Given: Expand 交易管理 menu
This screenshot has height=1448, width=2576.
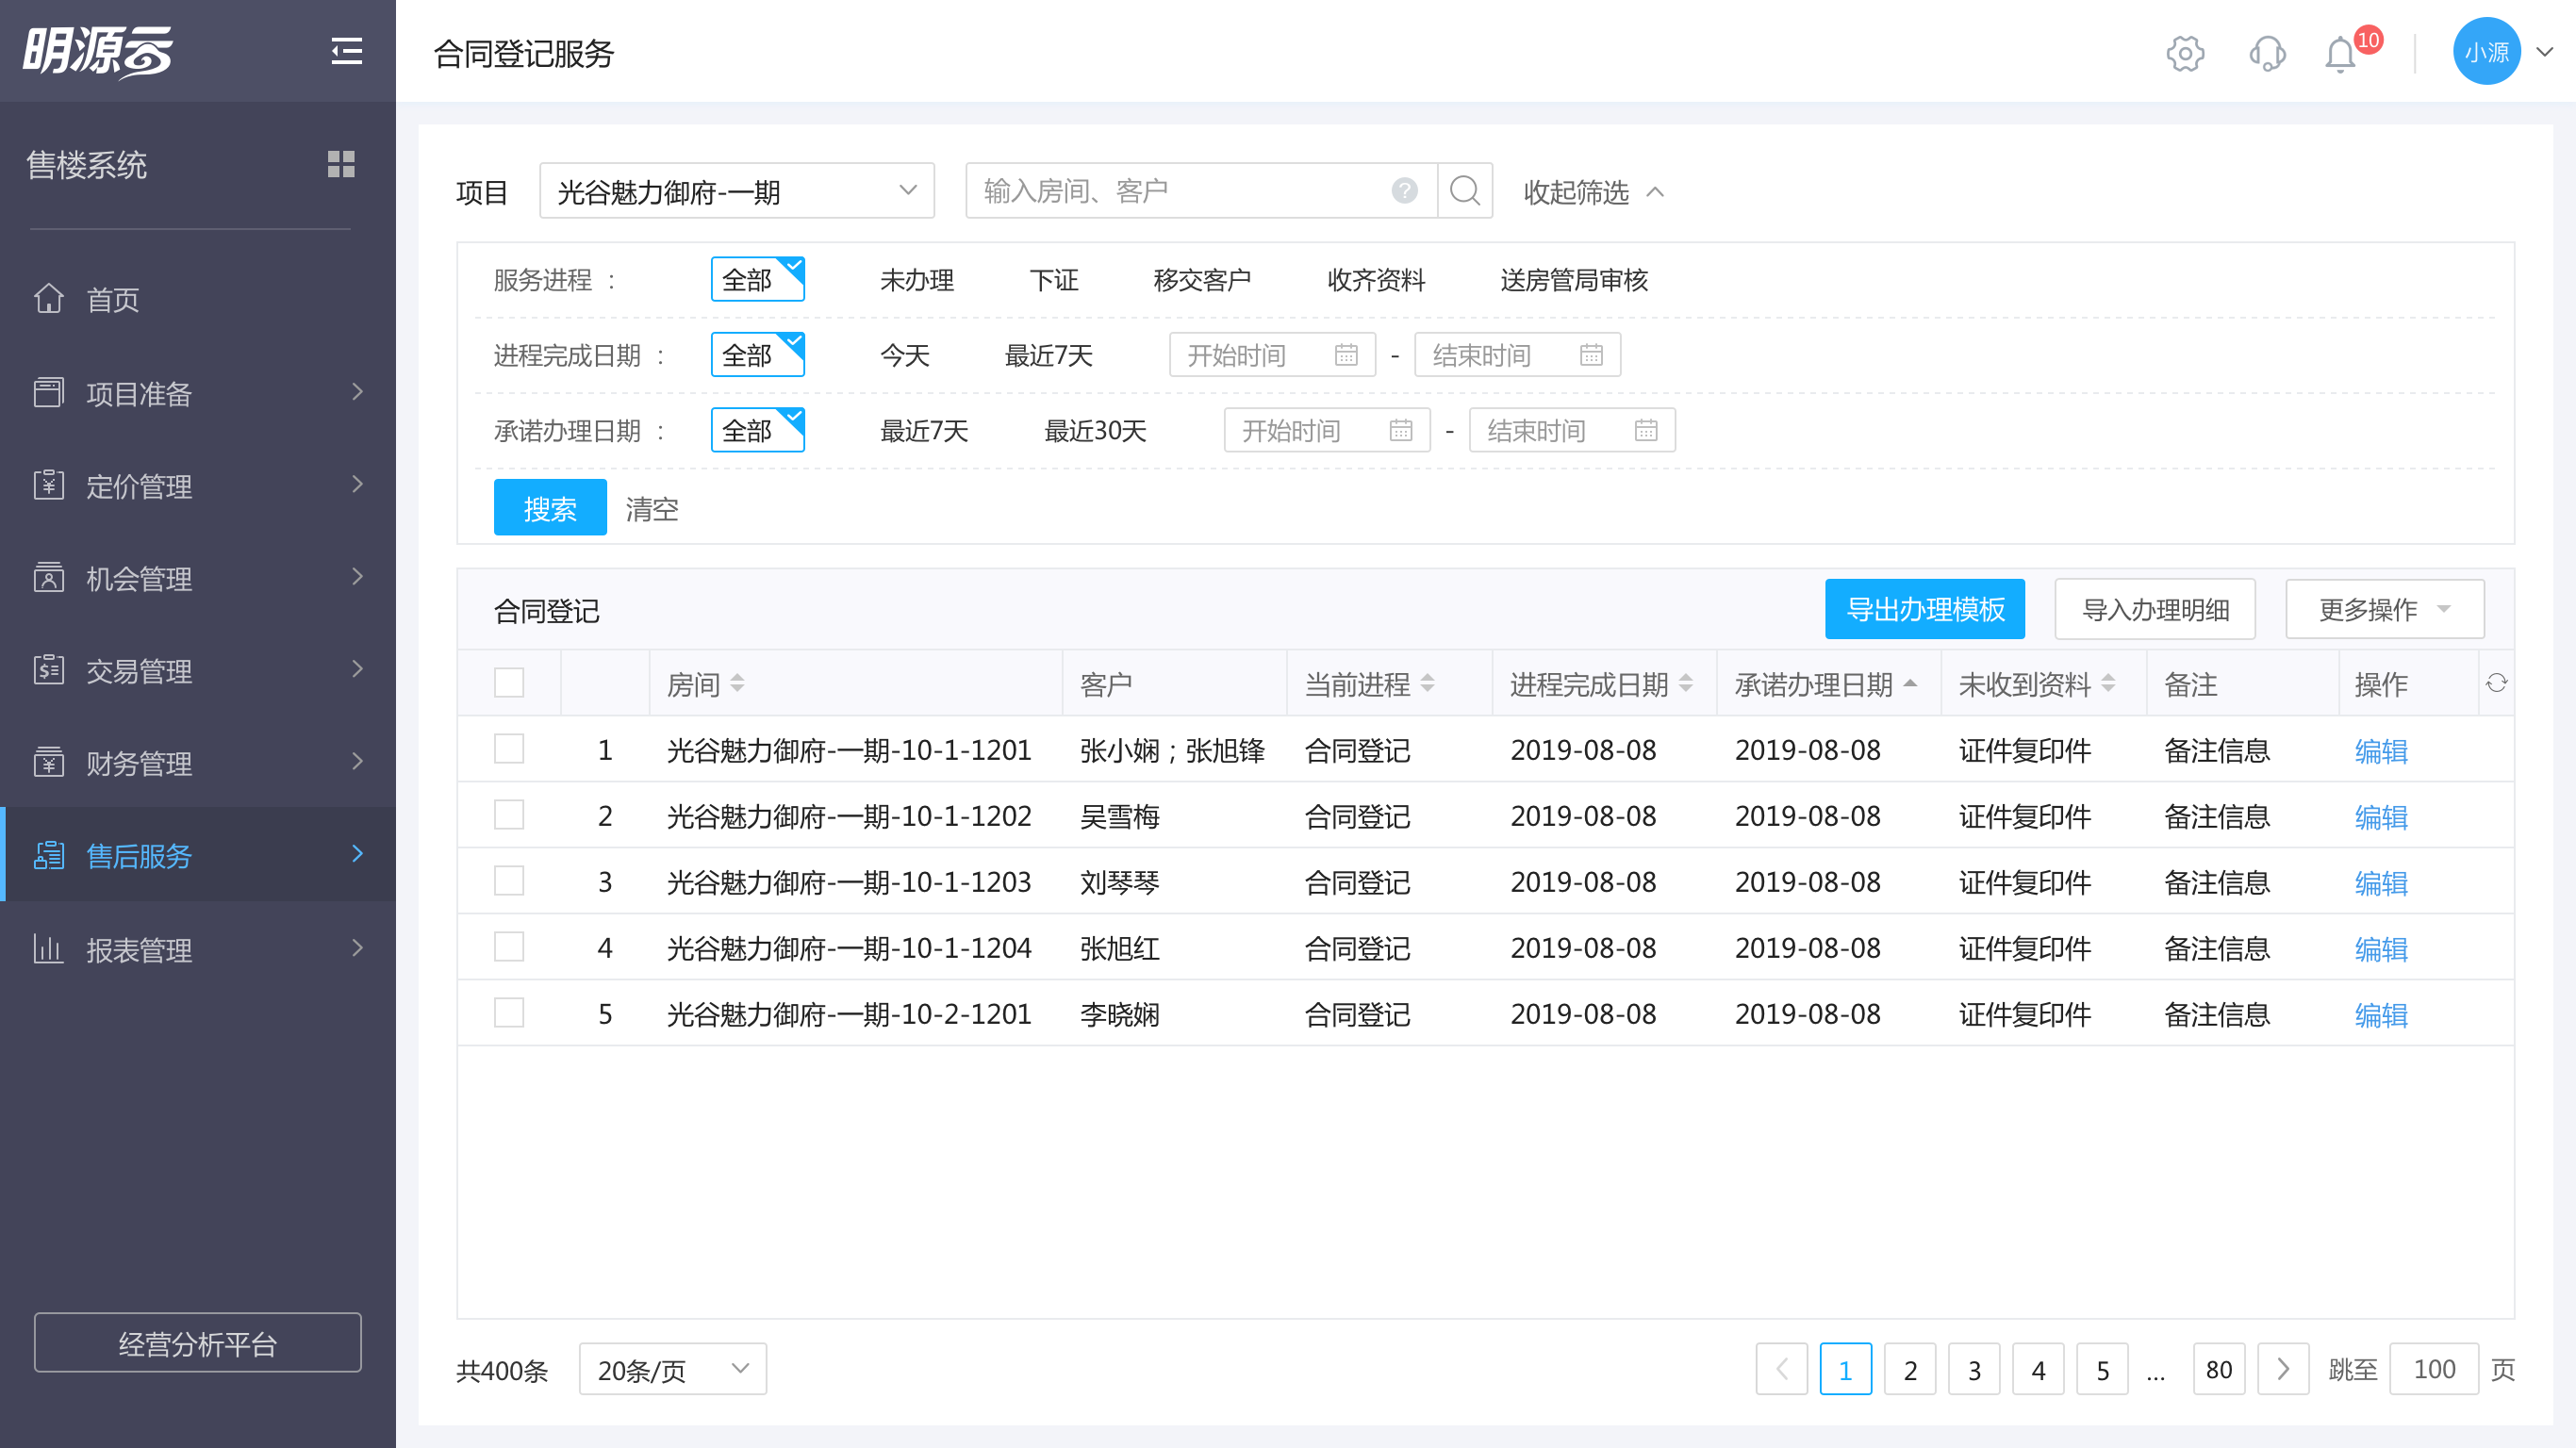Looking at the screenshot, I should (x=357, y=669).
